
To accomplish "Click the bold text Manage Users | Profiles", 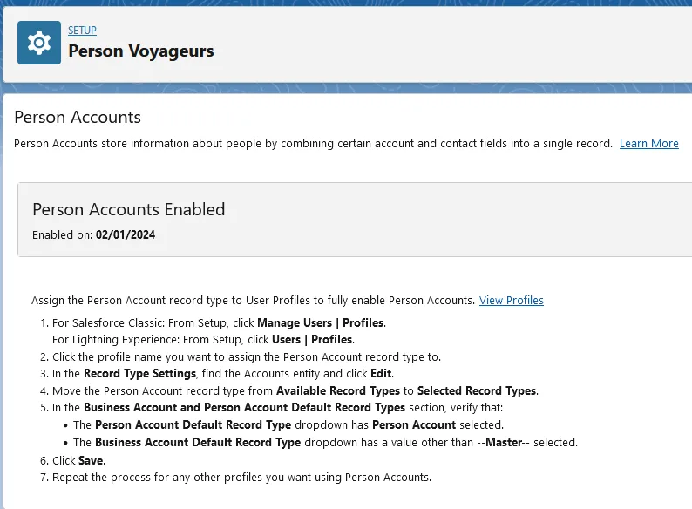I will click(x=321, y=322).
